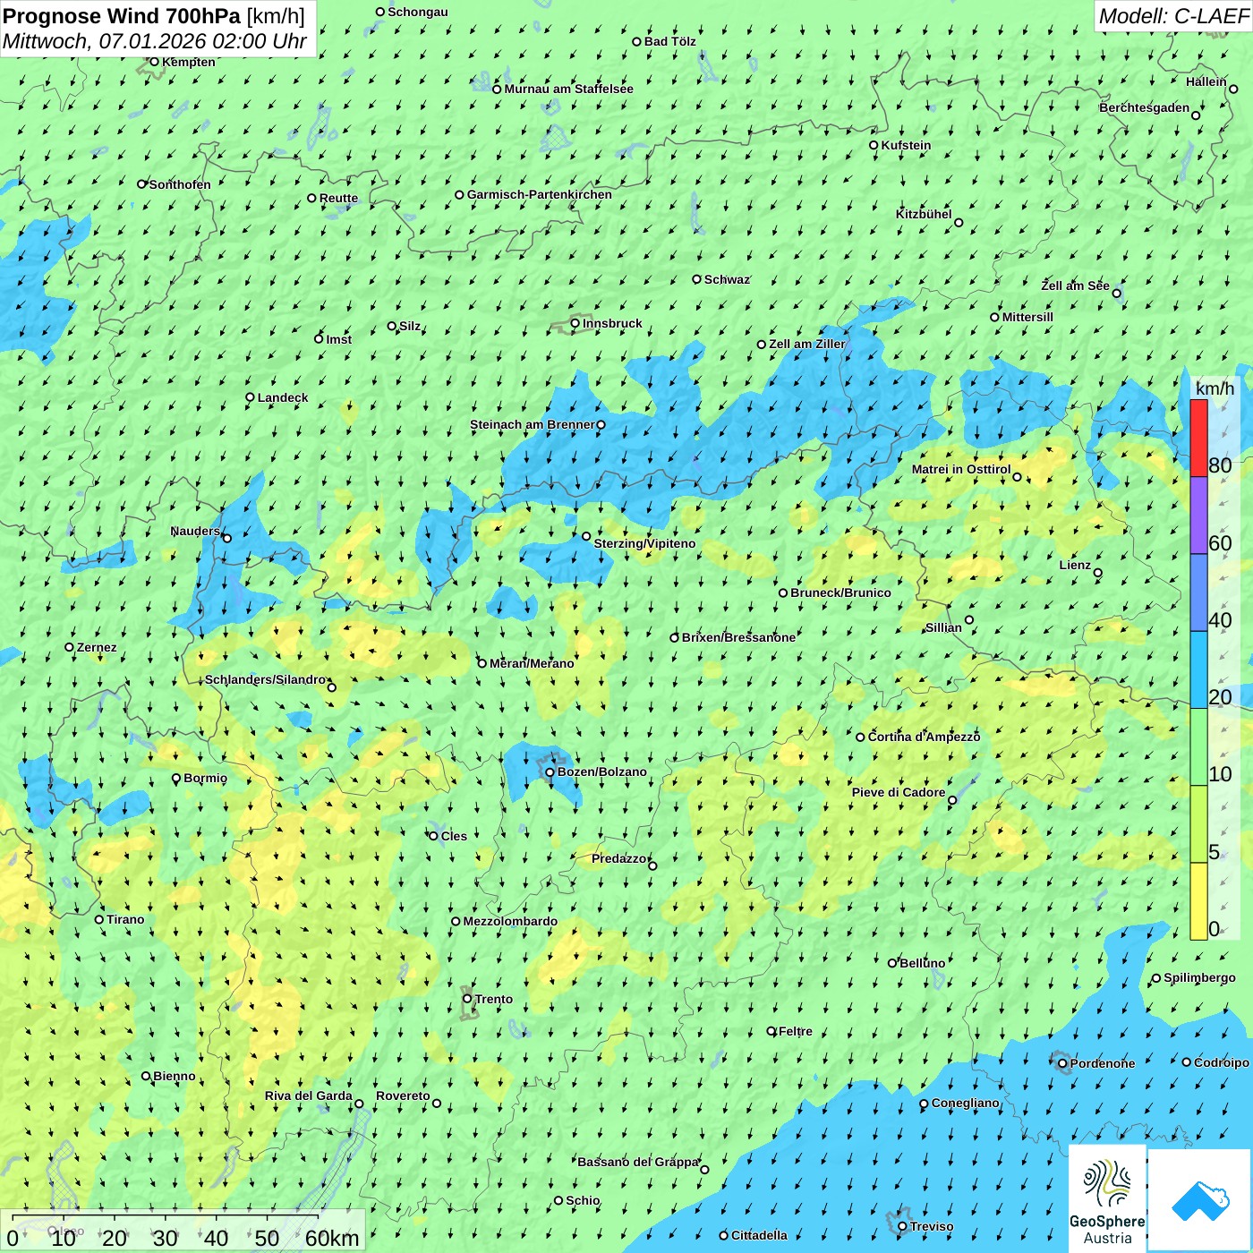Select the Innsbruck city label
Image resolution: width=1253 pixels, height=1253 pixels.
pyautogui.click(x=612, y=323)
